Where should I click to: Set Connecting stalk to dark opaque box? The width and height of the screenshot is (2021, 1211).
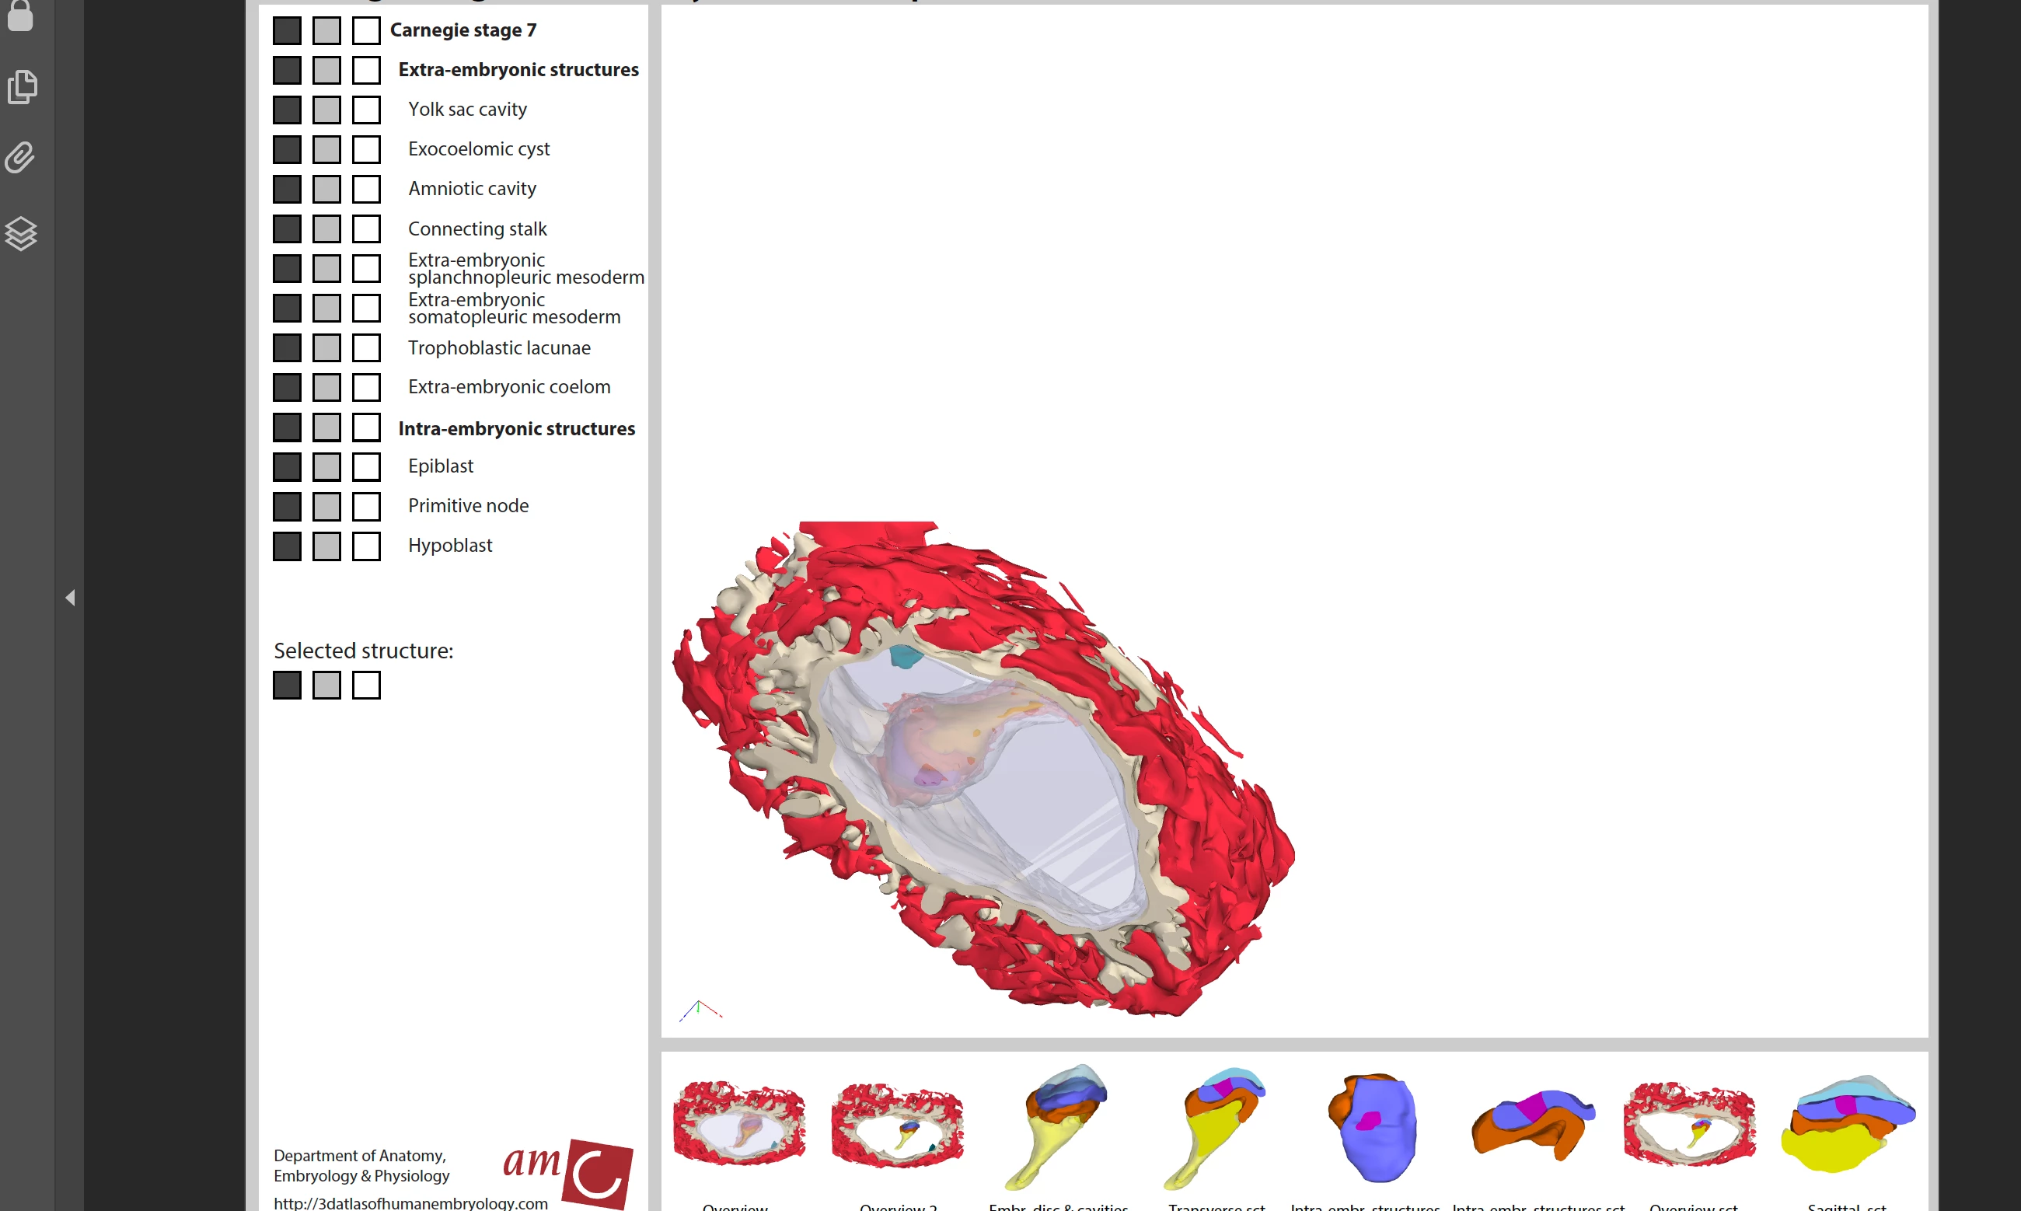coord(287,229)
